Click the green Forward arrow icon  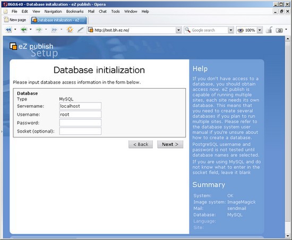(39, 30)
